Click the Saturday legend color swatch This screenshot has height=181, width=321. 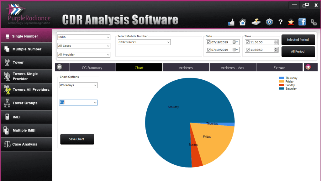pos(282,89)
